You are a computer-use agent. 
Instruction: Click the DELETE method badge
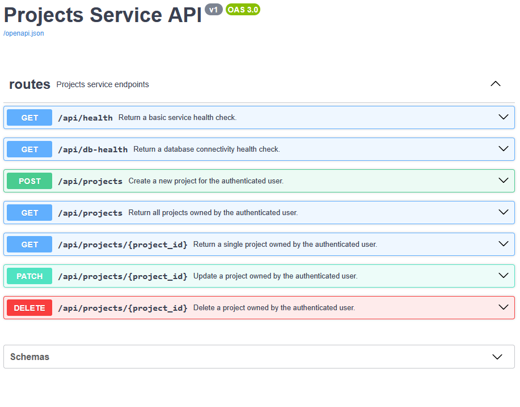pyautogui.click(x=29, y=308)
